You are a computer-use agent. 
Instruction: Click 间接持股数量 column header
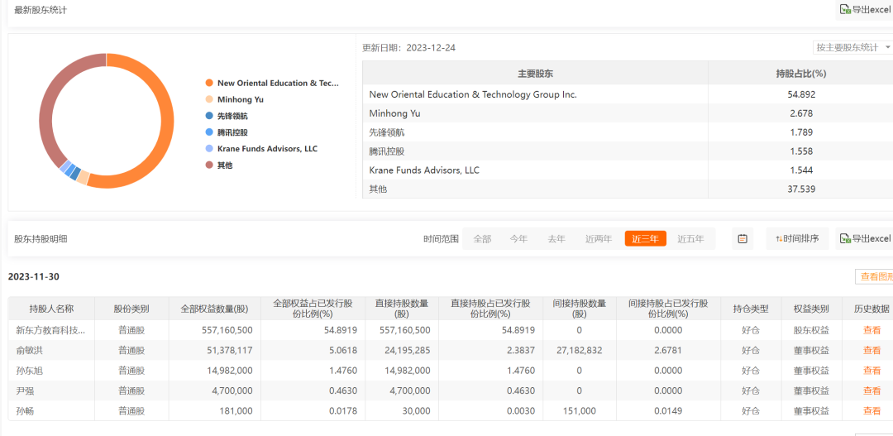(579, 309)
